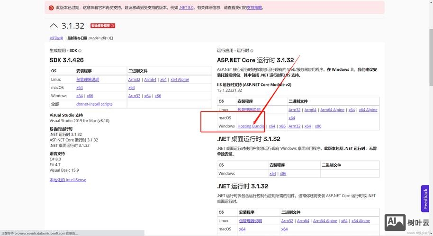
Task: Download .NET Runtime Linux x64 binary
Action: [x=344, y=221]
